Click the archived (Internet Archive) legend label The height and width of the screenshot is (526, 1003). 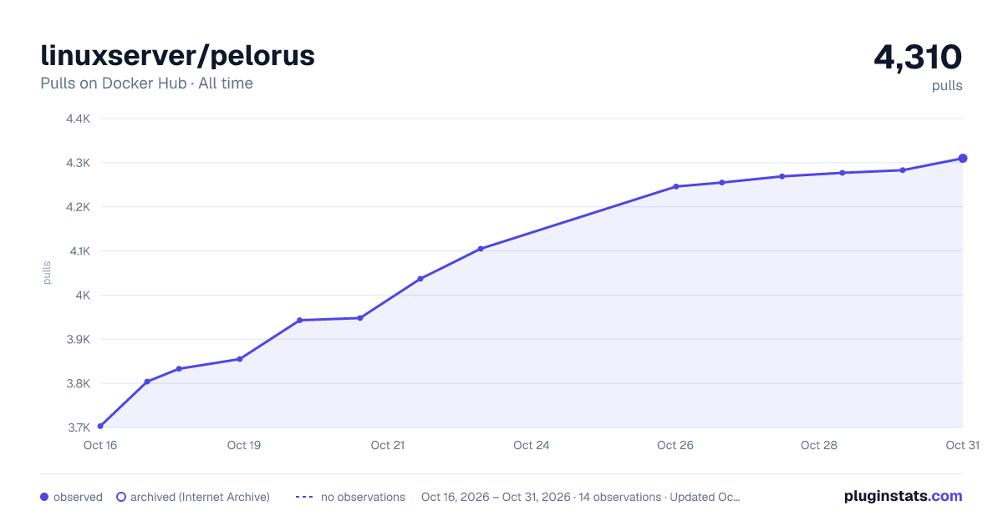click(x=200, y=497)
